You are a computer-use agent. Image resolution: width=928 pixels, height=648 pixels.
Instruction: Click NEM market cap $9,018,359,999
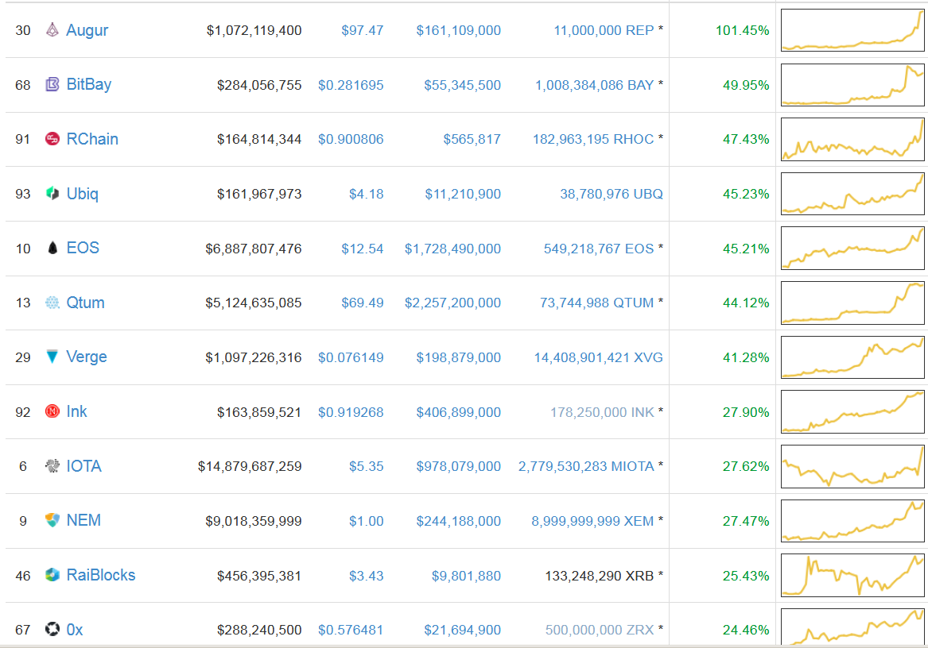pos(254,521)
